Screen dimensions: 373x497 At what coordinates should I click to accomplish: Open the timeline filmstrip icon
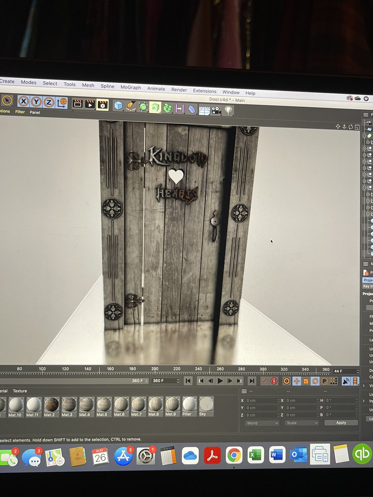pos(355,381)
